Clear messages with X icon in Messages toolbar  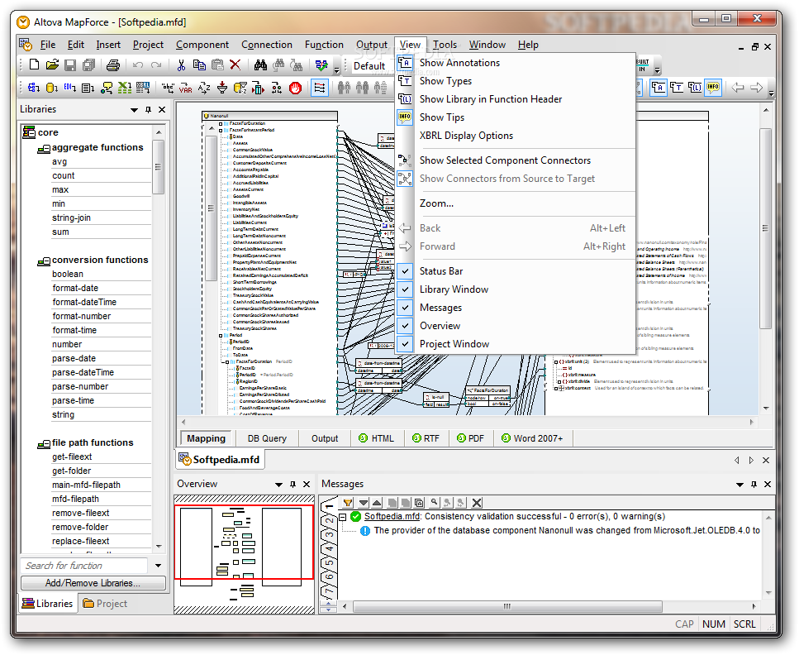pos(477,503)
